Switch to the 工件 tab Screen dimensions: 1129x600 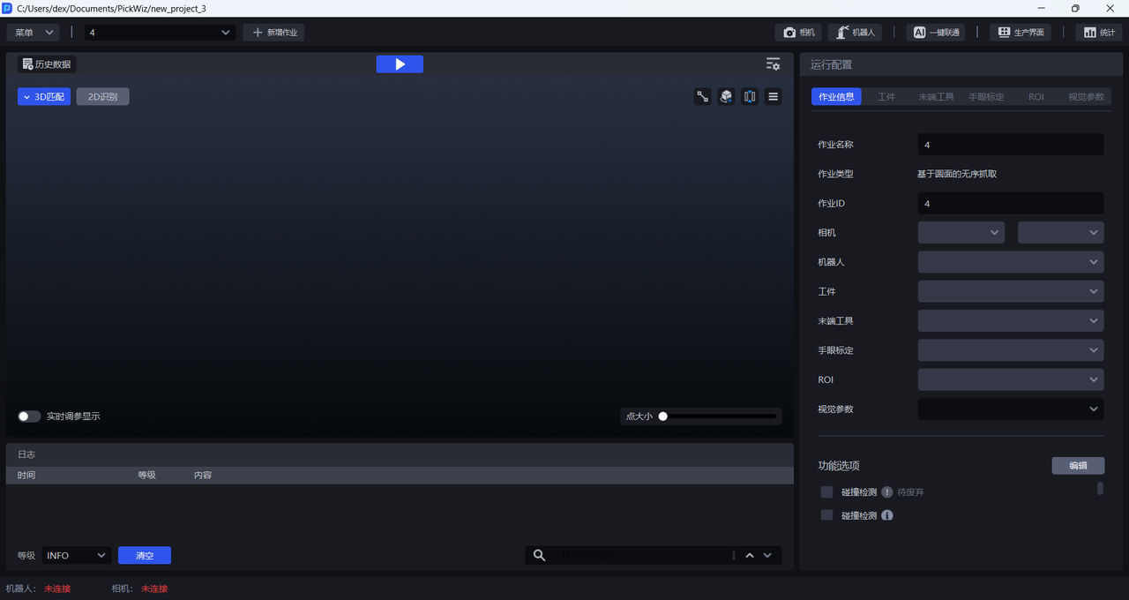tap(886, 97)
